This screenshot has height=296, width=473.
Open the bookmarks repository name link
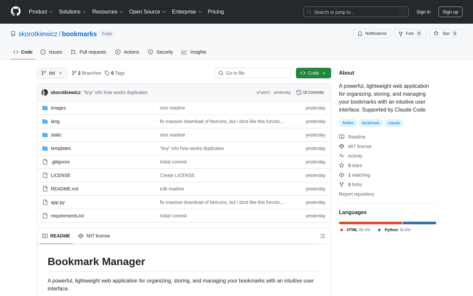(79, 34)
